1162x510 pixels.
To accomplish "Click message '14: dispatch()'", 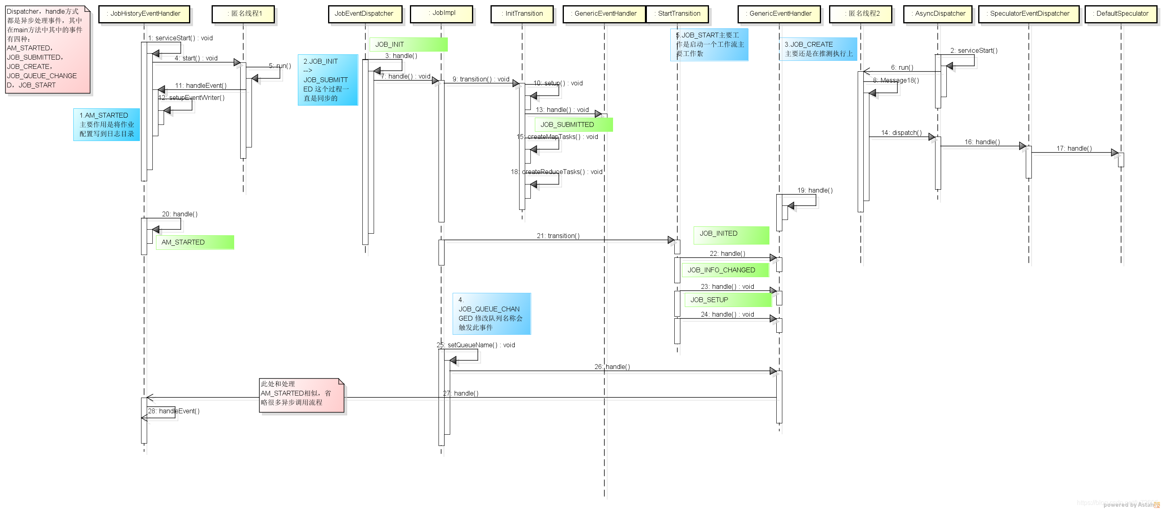I will pyautogui.click(x=902, y=133).
